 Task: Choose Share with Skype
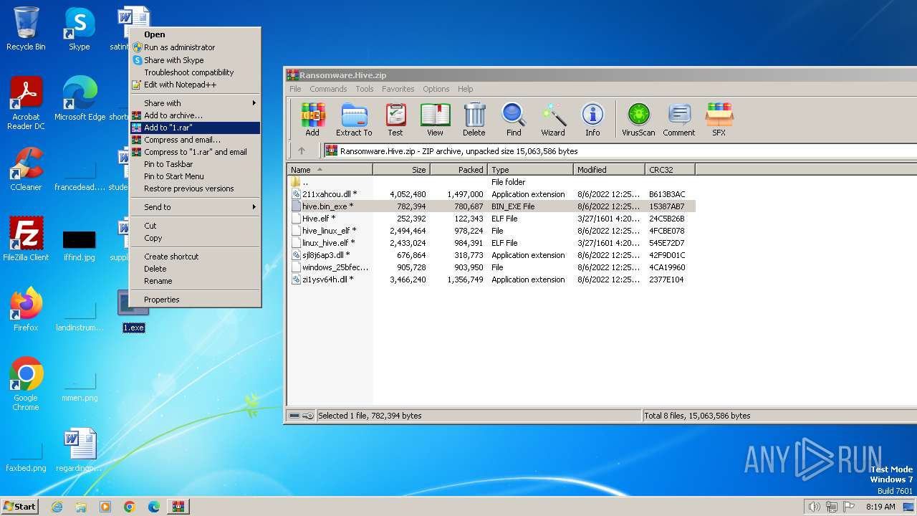coord(195,60)
